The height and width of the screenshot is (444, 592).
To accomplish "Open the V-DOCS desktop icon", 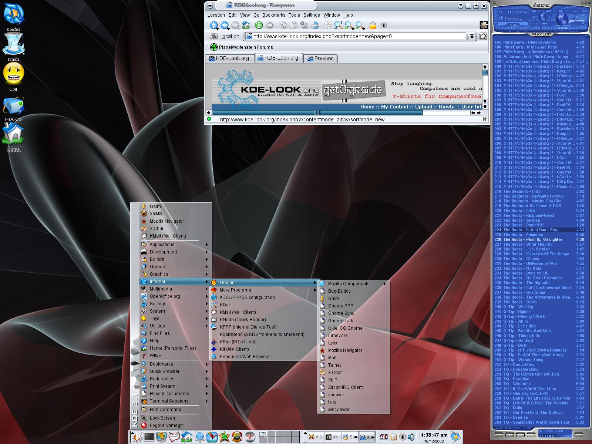I will [x=13, y=108].
